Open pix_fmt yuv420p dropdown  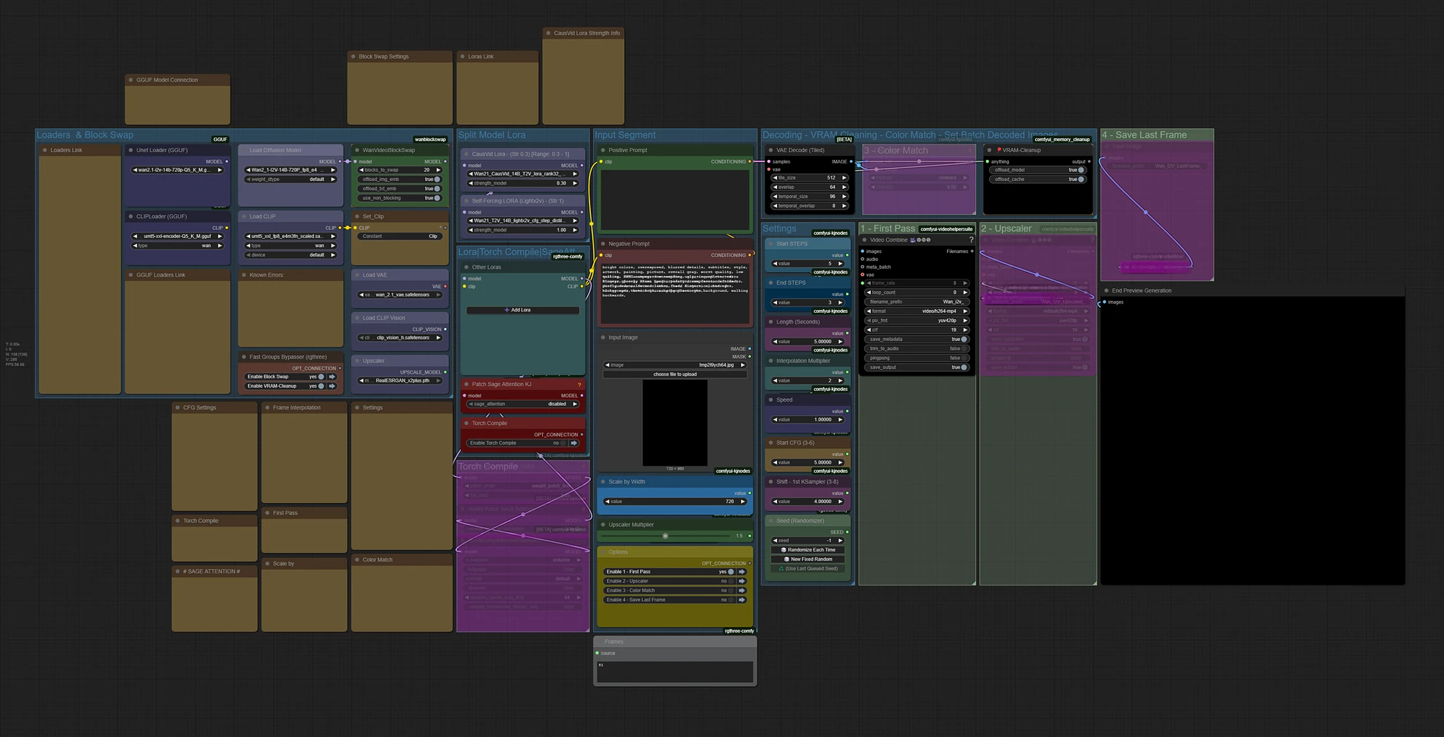pyautogui.click(x=917, y=321)
